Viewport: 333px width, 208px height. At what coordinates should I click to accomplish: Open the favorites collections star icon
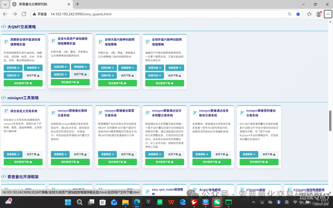309,14
